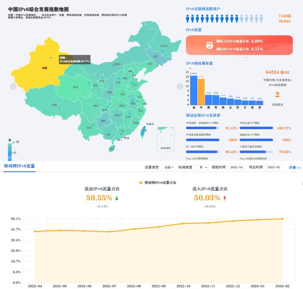Click the 109.71% central enterprise progress bar

pos(256,128)
